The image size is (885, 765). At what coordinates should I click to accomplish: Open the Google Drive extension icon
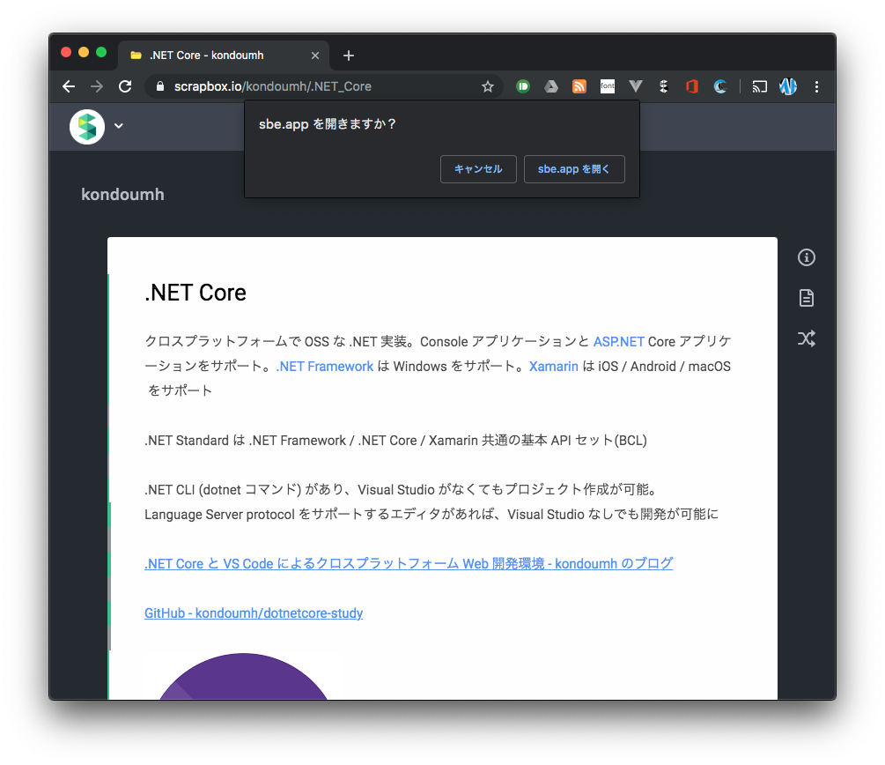pyautogui.click(x=551, y=86)
